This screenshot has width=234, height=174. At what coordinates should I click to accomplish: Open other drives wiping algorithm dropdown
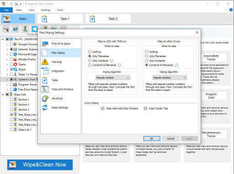click(170, 78)
